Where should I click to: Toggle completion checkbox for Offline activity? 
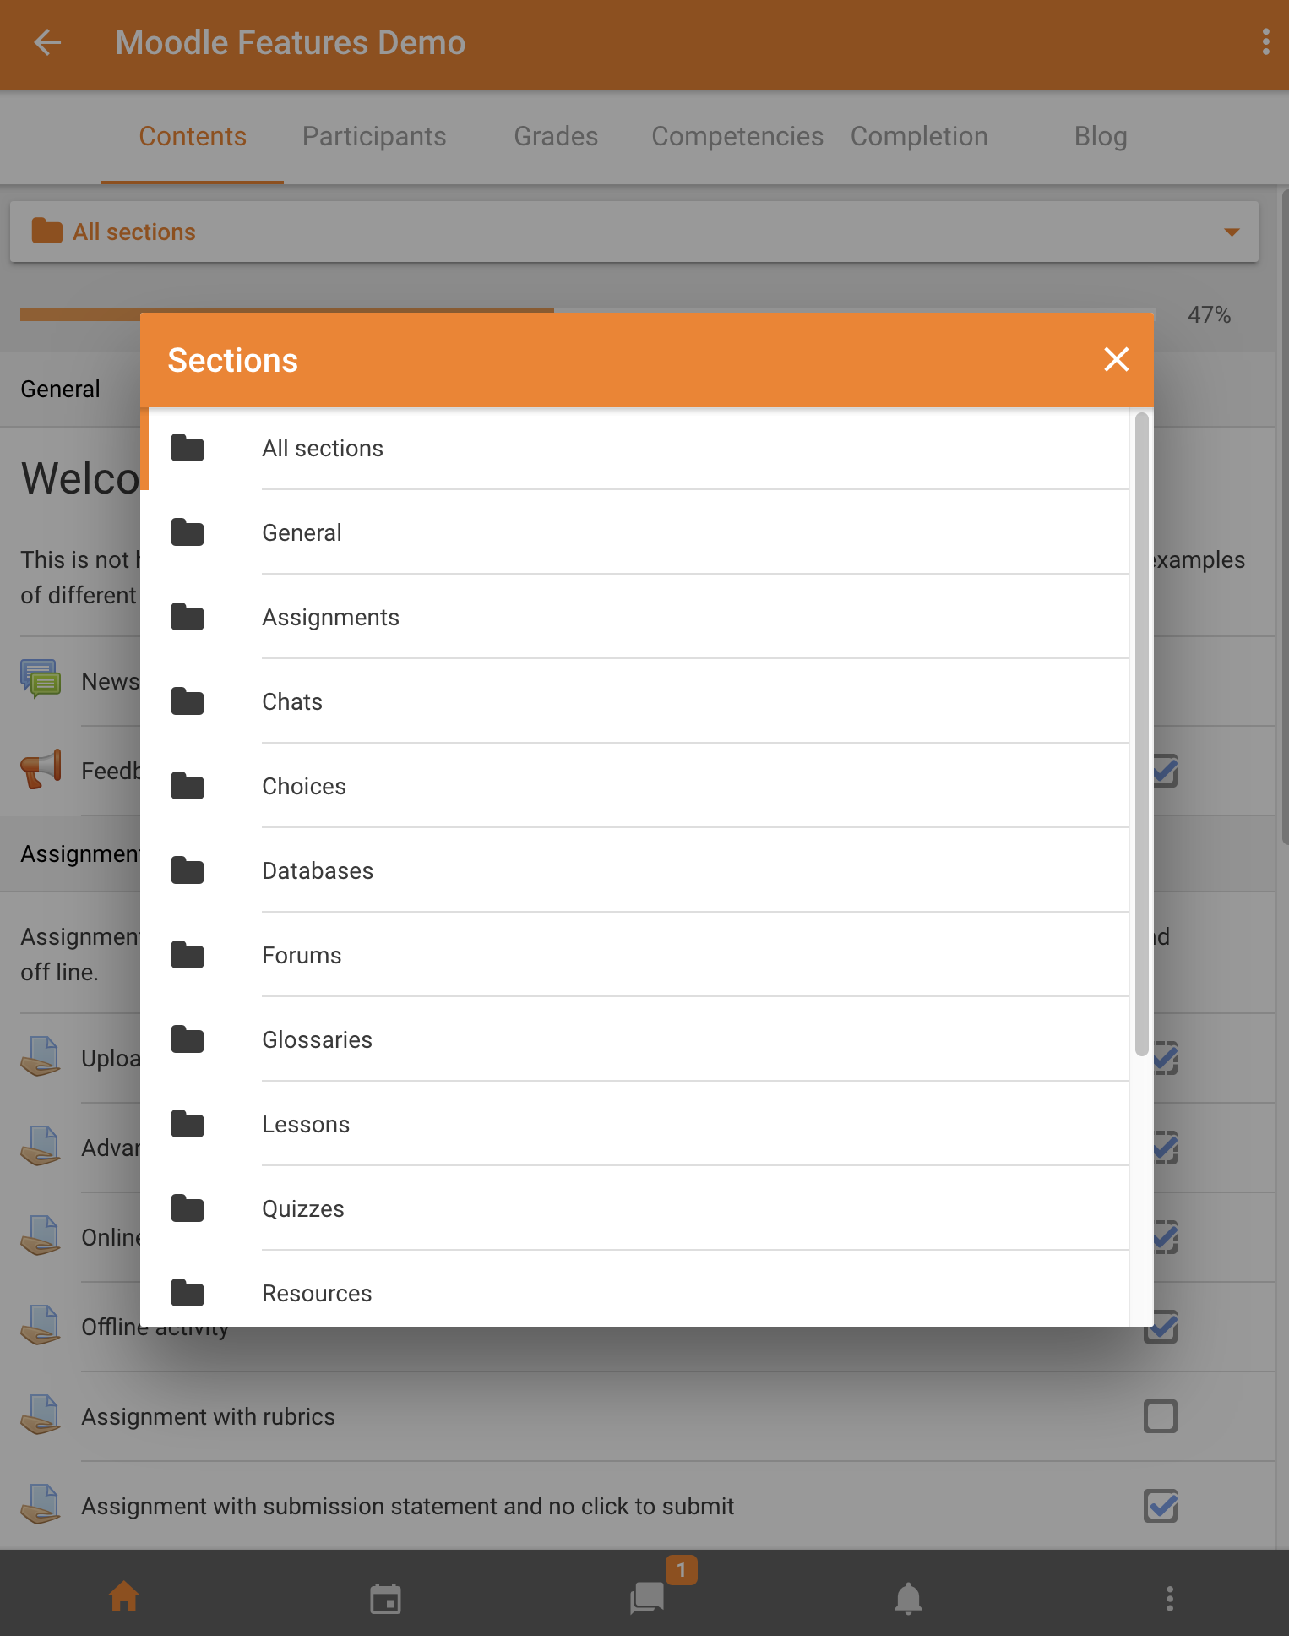tap(1161, 1327)
